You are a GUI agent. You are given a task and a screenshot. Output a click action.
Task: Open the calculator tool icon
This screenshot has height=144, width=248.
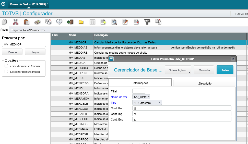tap(37, 22)
